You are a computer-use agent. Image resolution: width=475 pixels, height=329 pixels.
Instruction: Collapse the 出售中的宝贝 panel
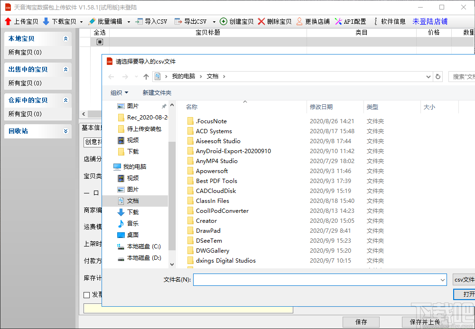click(66, 70)
